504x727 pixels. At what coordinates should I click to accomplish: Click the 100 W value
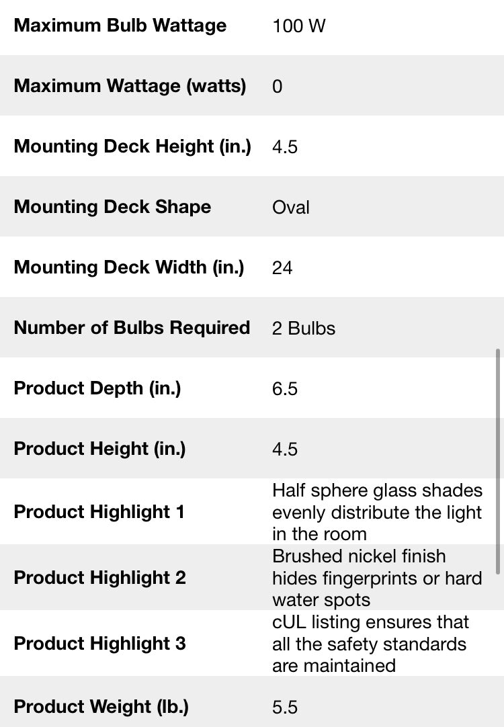point(298,26)
